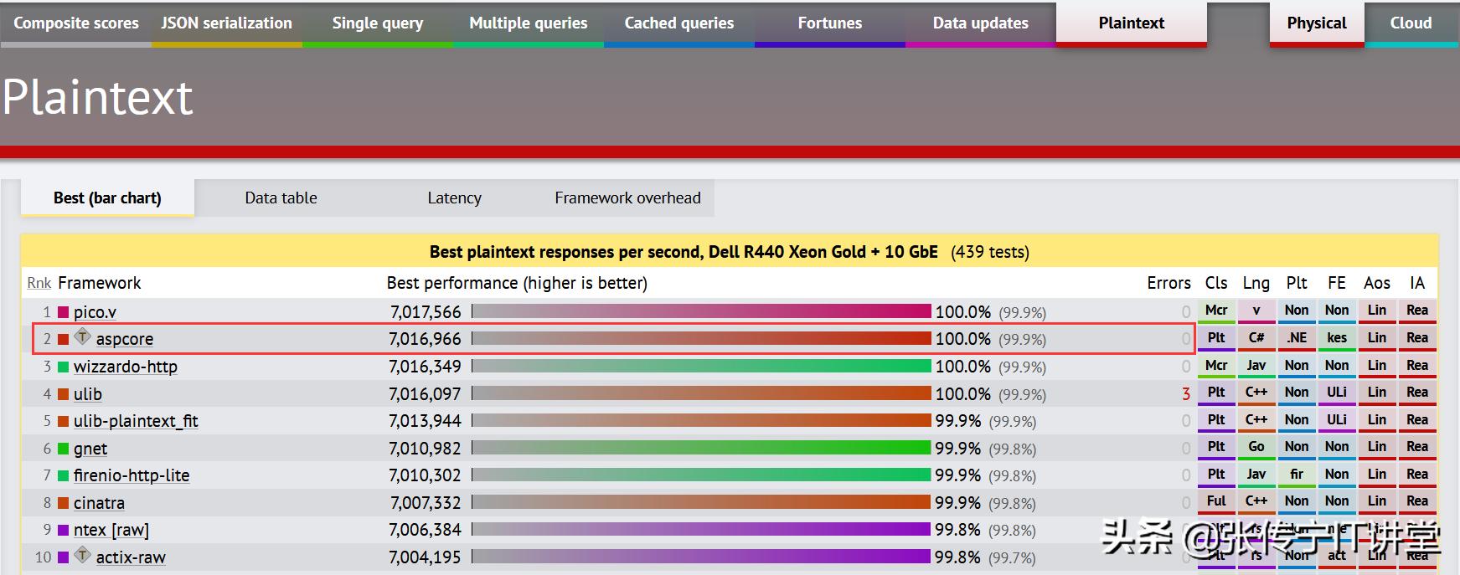Open the pico.v framework link
Image resolution: width=1460 pixels, height=575 pixels.
coord(95,312)
